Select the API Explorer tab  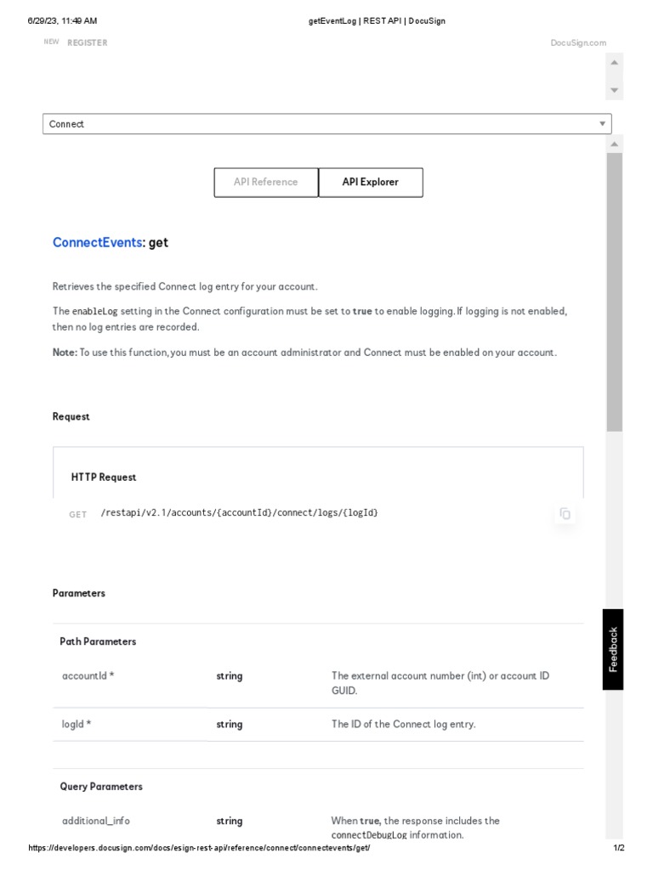[x=370, y=182]
